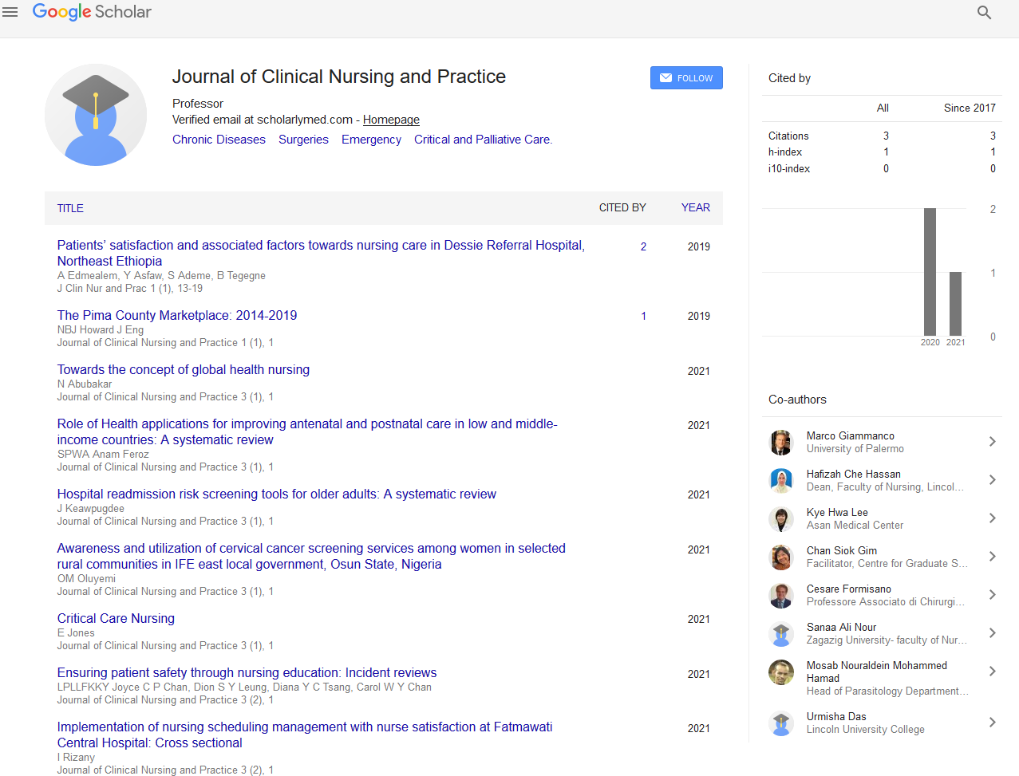Sort publications by Year column
Viewport: 1019px width, 776px height.
(x=695, y=207)
